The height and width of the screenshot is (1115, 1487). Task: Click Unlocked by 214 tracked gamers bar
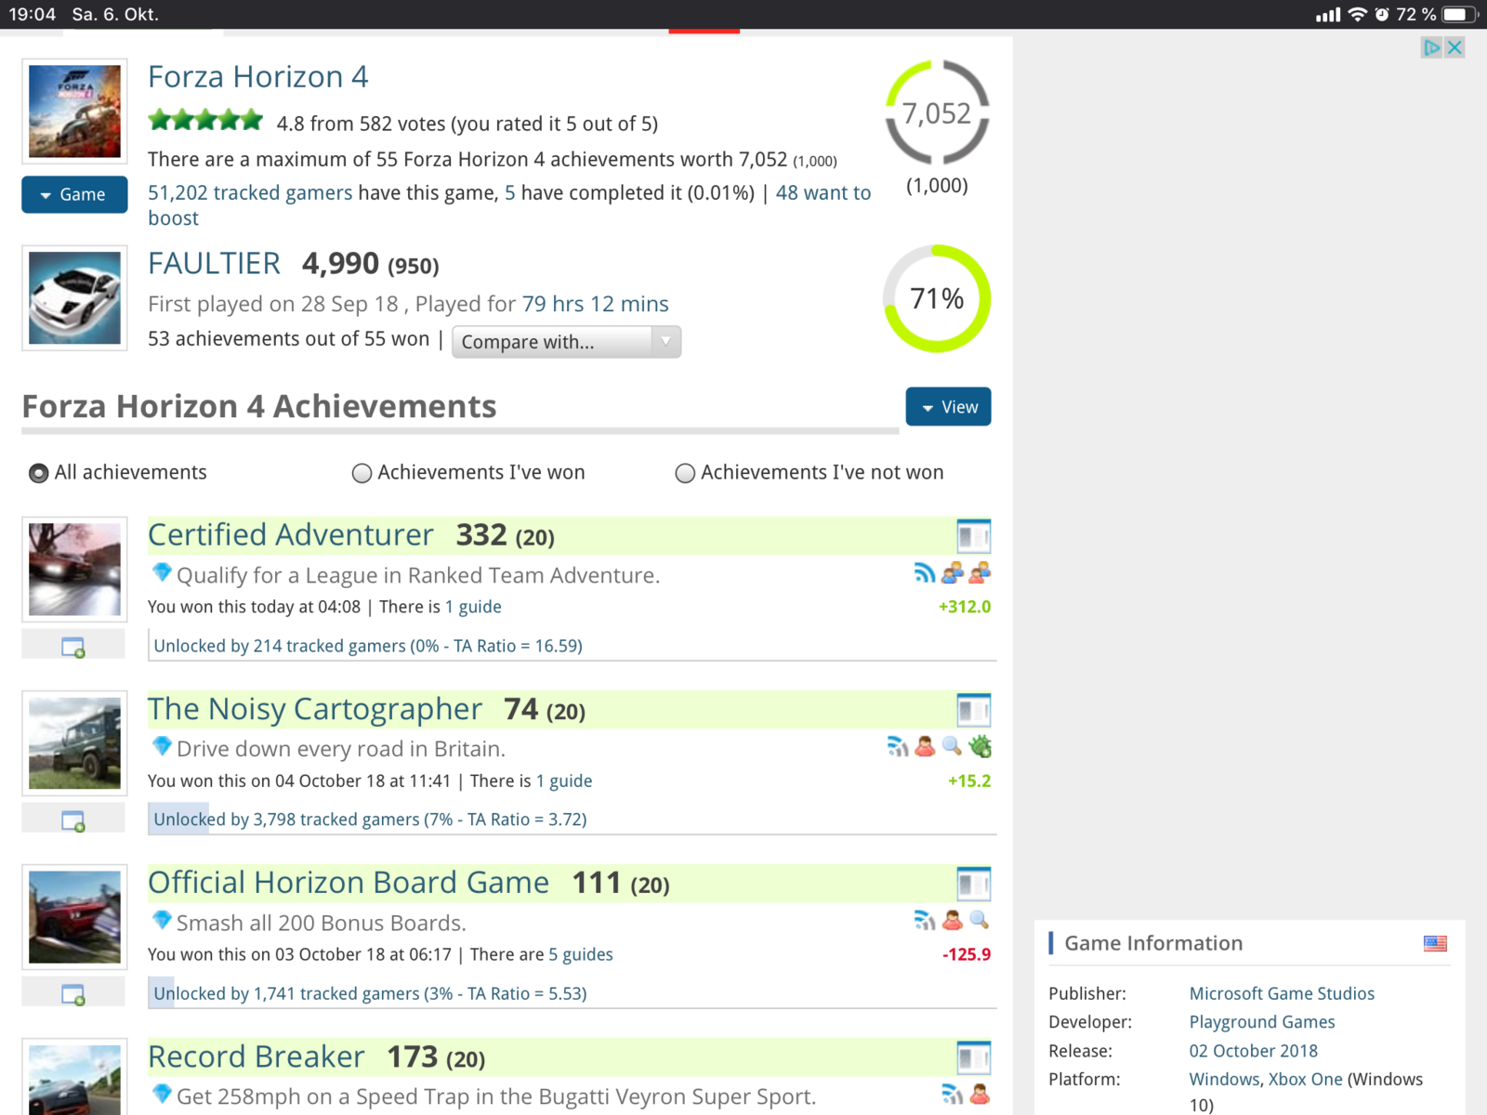(x=572, y=646)
